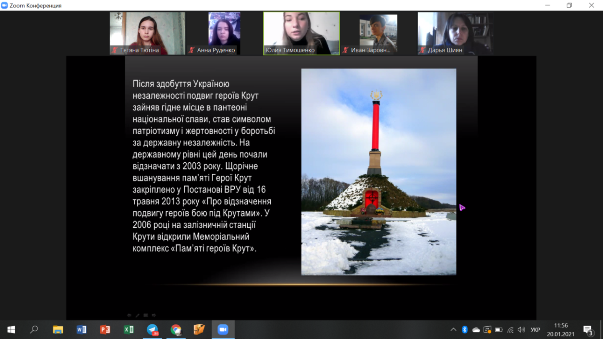Click the Zoom logo in title bar
The image size is (603, 339).
pyautogui.click(x=4, y=5)
